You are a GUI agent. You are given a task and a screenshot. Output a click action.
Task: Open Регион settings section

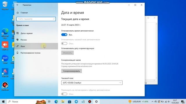(x=36, y=40)
